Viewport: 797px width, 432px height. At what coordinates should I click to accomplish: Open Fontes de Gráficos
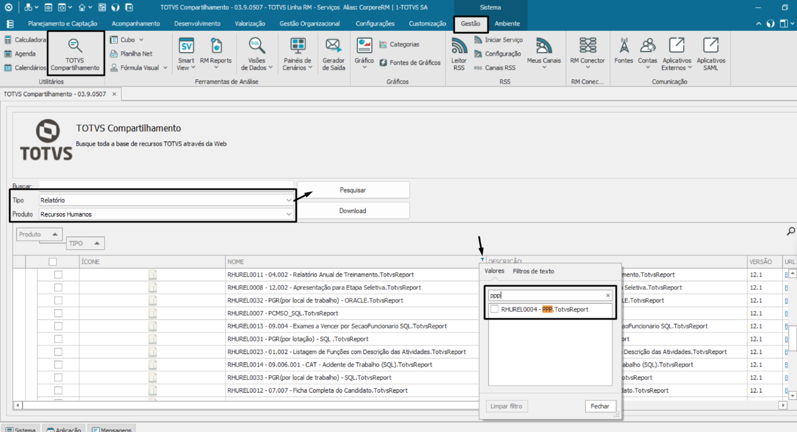click(x=410, y=62)
